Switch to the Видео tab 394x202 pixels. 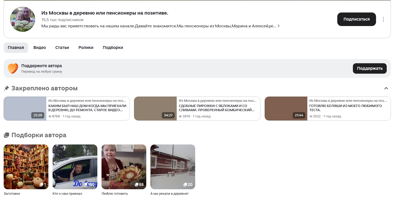pos(40,48)
